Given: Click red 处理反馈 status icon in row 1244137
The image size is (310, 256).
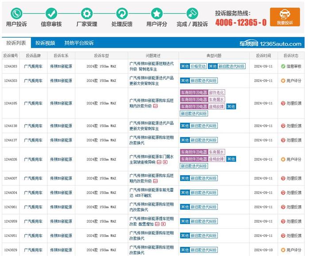Looking at the screenshot, I should coord(283,140).
